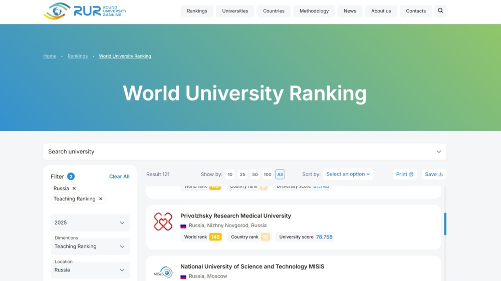Expand the 2025 year dropdown

click(90, 222)
